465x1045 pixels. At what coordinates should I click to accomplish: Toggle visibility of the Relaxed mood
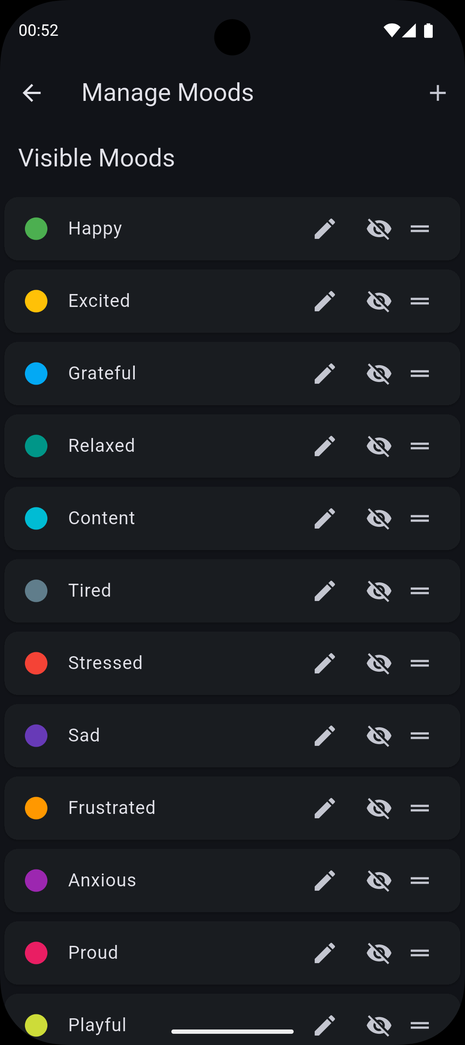379,446
